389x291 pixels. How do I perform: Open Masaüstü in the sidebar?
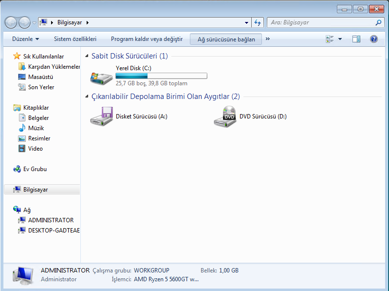pos(40,77)
